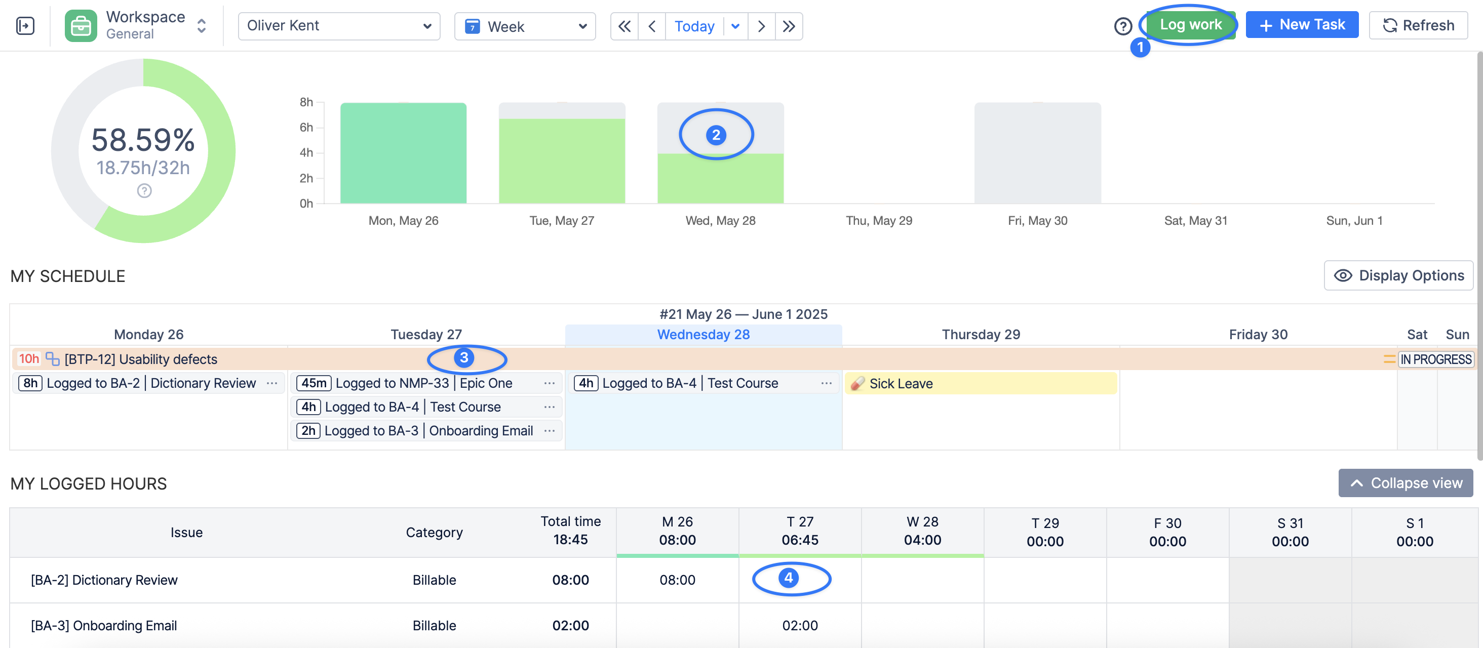Click the Refresh button
Screen dimensions: 1483x648
pos(1417,25)
